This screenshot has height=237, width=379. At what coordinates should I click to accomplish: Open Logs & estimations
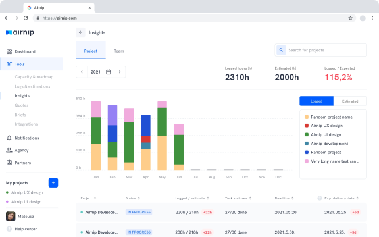pyautogui.click(x=32, y=86)
